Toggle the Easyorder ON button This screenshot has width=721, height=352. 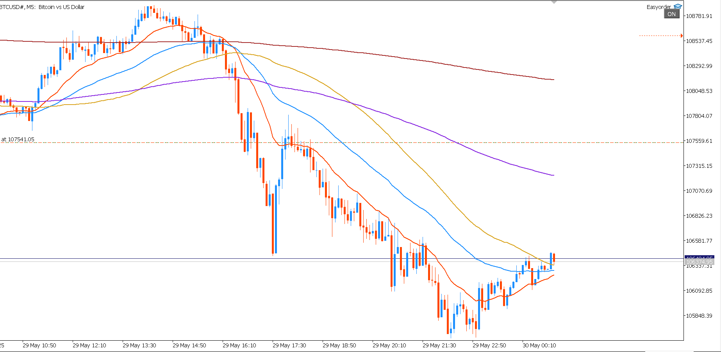(x=672, y=14)
